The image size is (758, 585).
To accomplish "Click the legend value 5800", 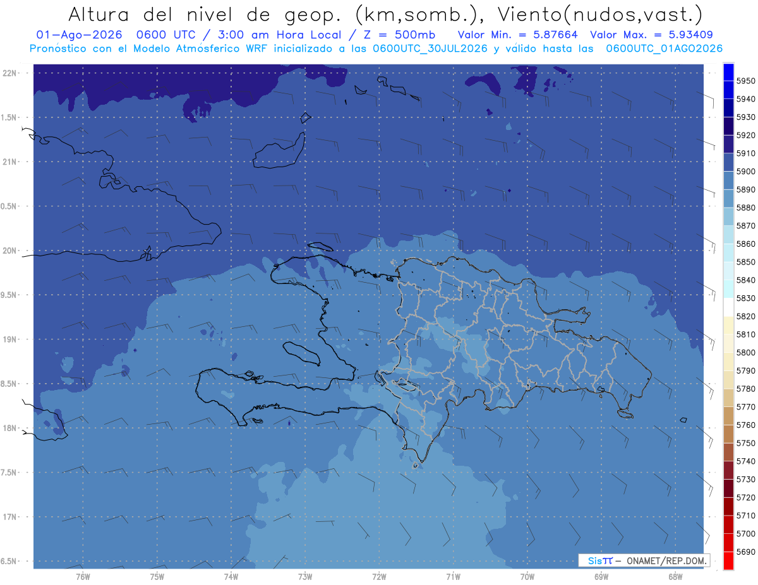I will point(746,353).
